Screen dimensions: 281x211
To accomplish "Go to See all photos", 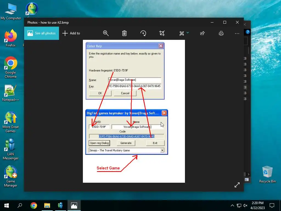I will click(42, 33).
